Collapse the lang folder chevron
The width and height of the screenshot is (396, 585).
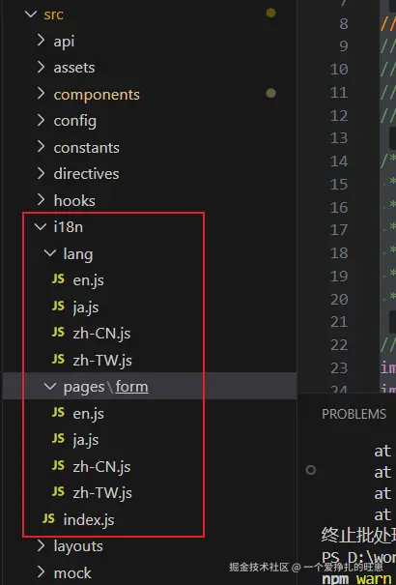[x=50, y=253]
